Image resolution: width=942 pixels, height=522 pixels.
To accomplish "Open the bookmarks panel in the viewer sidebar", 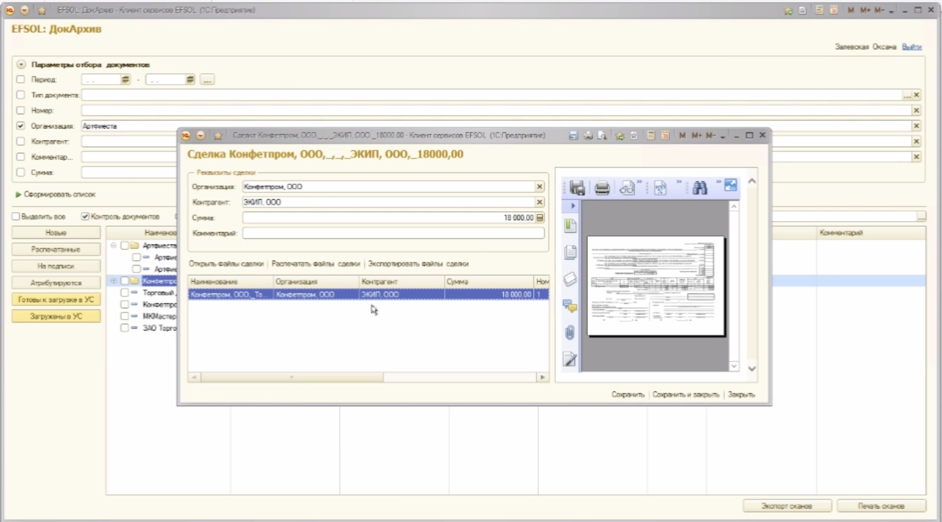I will (x=570, y=225).
